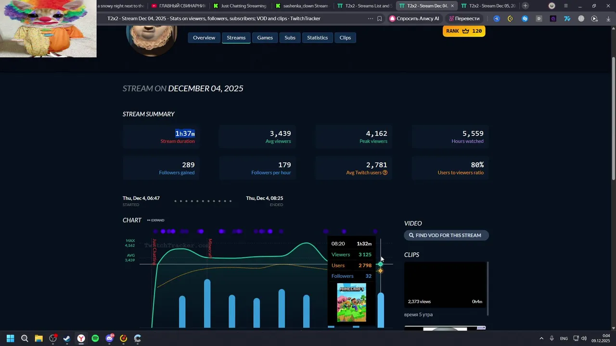Click the Just Chatting marker on chart
The image size is (616, 346).
154,251
